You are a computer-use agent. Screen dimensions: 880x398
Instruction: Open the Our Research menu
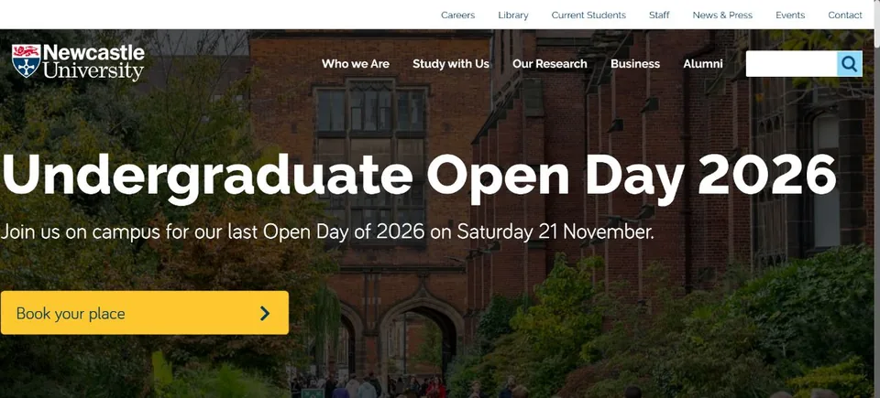click(x=549, y=64)
